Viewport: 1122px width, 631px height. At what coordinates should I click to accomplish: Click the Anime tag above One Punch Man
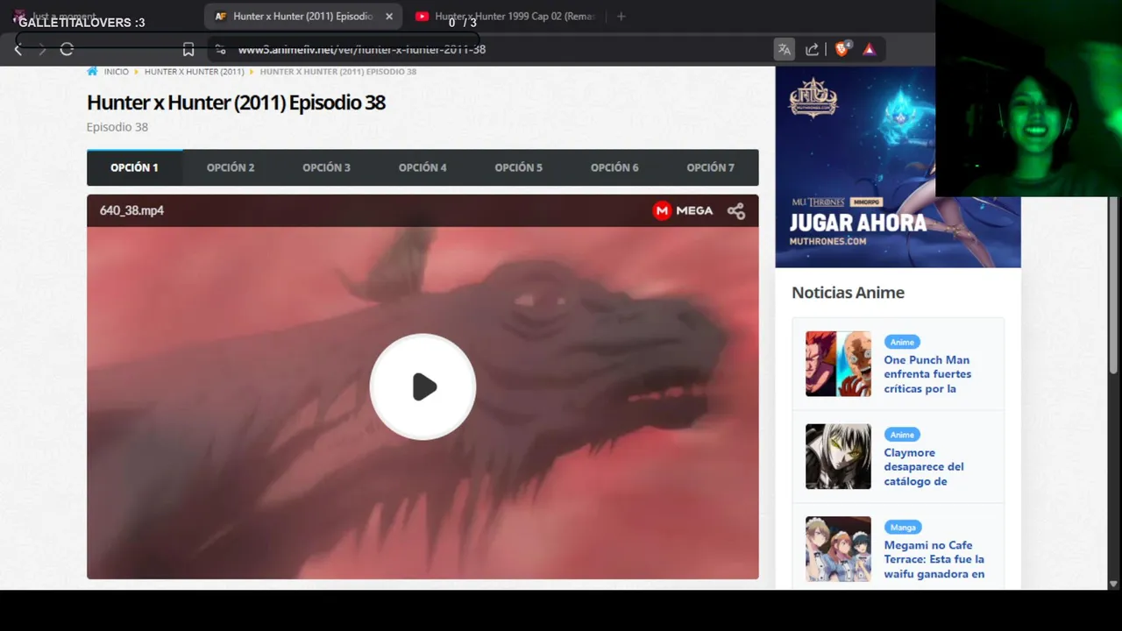point(902,342)
